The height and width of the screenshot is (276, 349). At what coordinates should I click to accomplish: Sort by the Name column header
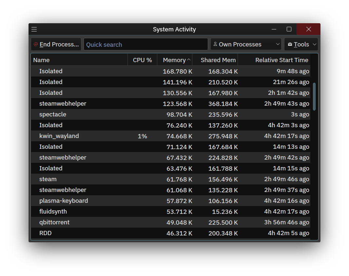click(x=79, y=60)
